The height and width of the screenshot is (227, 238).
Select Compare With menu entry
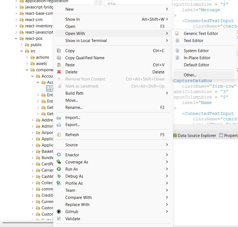click(x=113, y=197)
